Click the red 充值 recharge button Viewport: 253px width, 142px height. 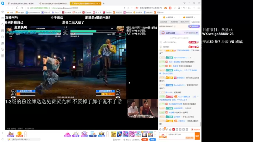pos(145,139)
